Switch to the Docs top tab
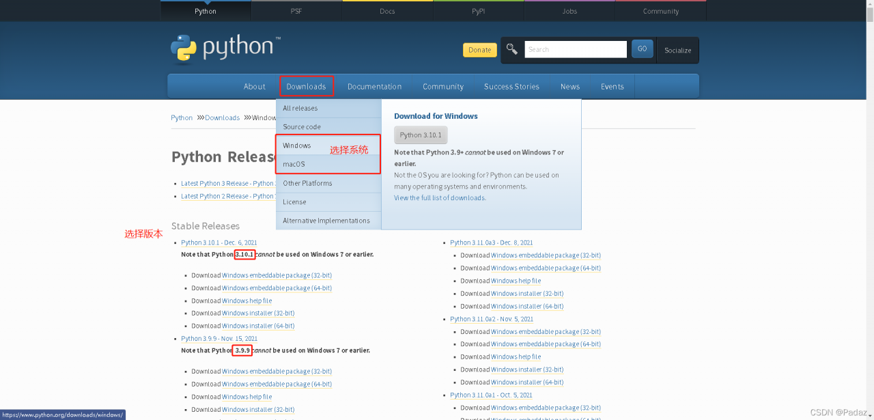Viewport: 874px width, 420px height. 387,11
